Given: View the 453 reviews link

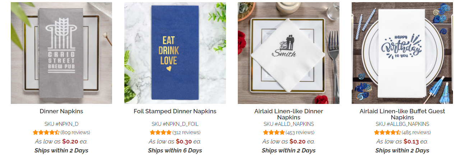Looking at the screenshot, I should tap(300, 132).
